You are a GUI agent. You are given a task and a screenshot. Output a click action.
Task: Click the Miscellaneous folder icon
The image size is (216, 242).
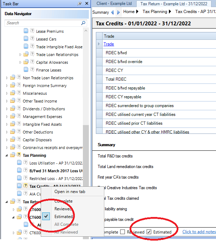(x=13, y=93)
